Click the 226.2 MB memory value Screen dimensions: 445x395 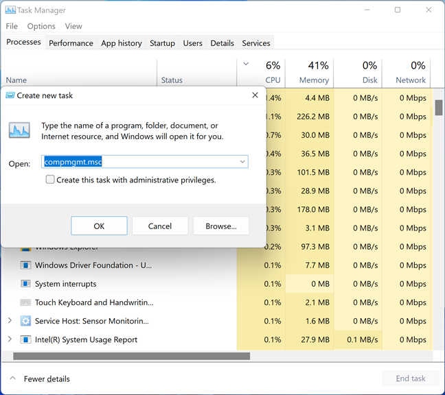[x=313, y=117]
